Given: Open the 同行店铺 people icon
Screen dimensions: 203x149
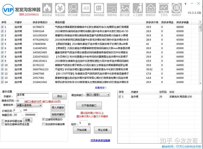Looking at the screenshot, I should (73, 8).
